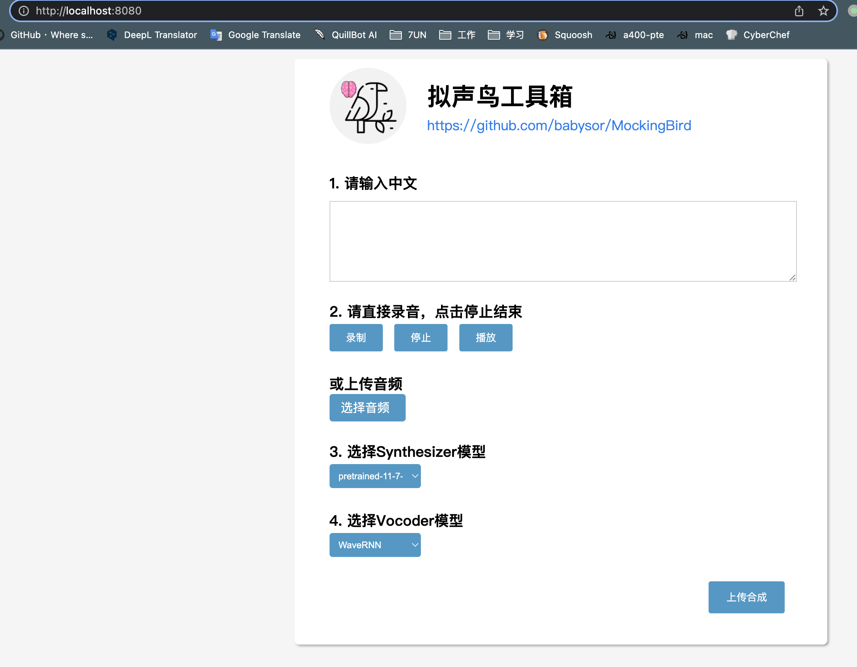
Task: Click the MockingBird parrot logo
Action: [368, 106]
